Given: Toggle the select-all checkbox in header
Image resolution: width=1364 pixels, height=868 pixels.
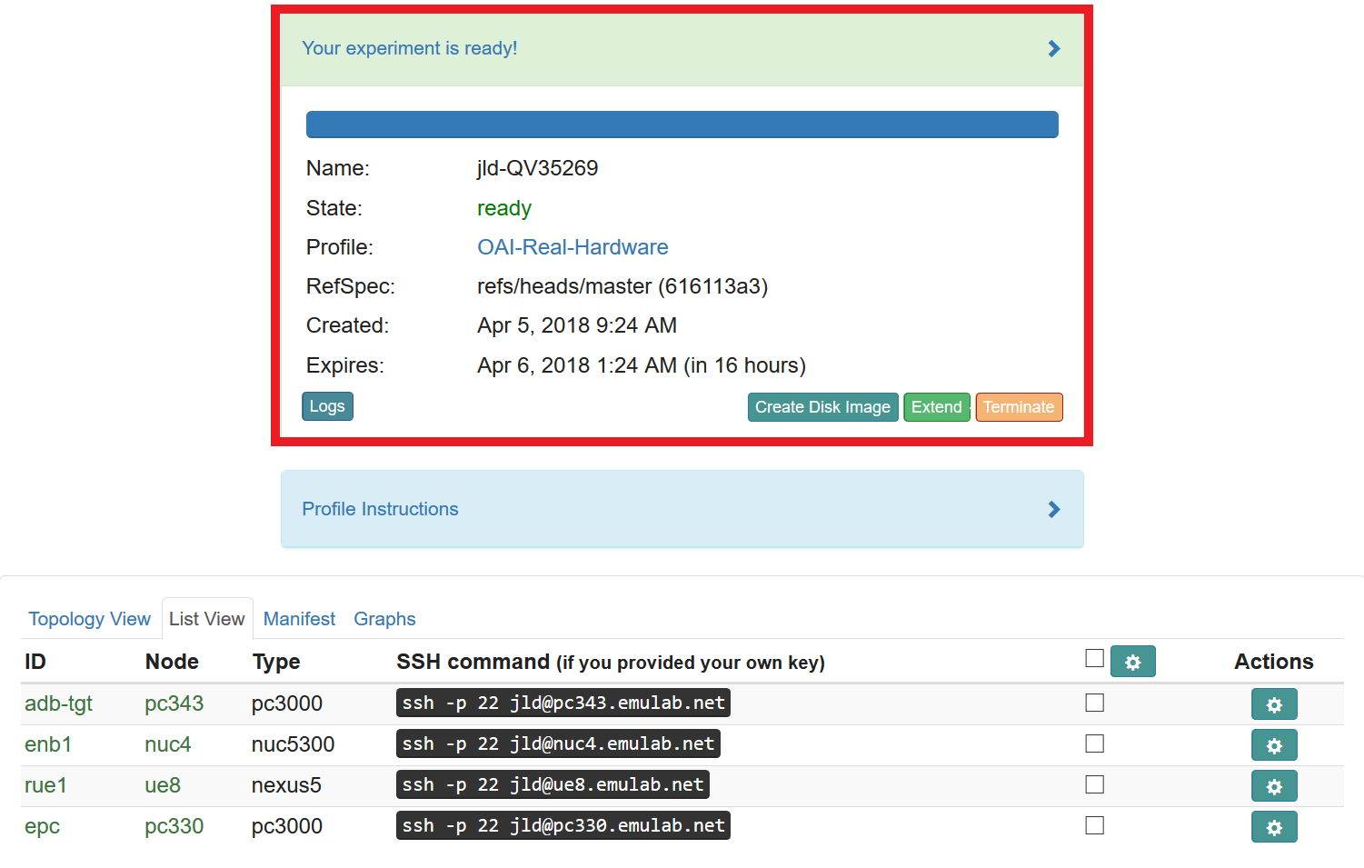Looking at the screenshot, I should pyautogui.click(x=1095, y=658).
